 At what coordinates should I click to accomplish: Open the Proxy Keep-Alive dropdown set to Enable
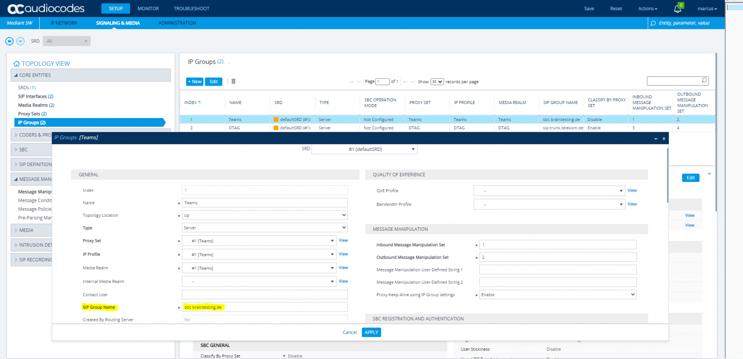tap(557, 294)
